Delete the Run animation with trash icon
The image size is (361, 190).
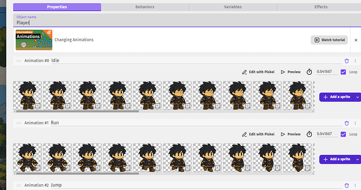click(347, 123)
